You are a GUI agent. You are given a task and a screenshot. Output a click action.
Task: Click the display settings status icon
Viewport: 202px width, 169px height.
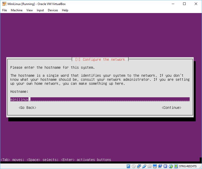click(155, 166)
